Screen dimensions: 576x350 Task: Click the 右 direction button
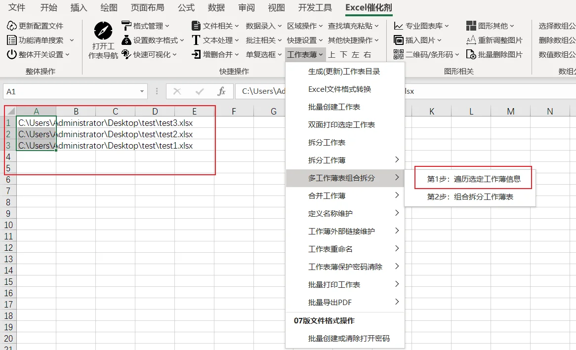click(367, 54)
